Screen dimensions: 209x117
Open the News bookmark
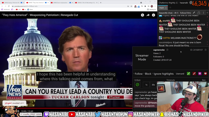30,9
